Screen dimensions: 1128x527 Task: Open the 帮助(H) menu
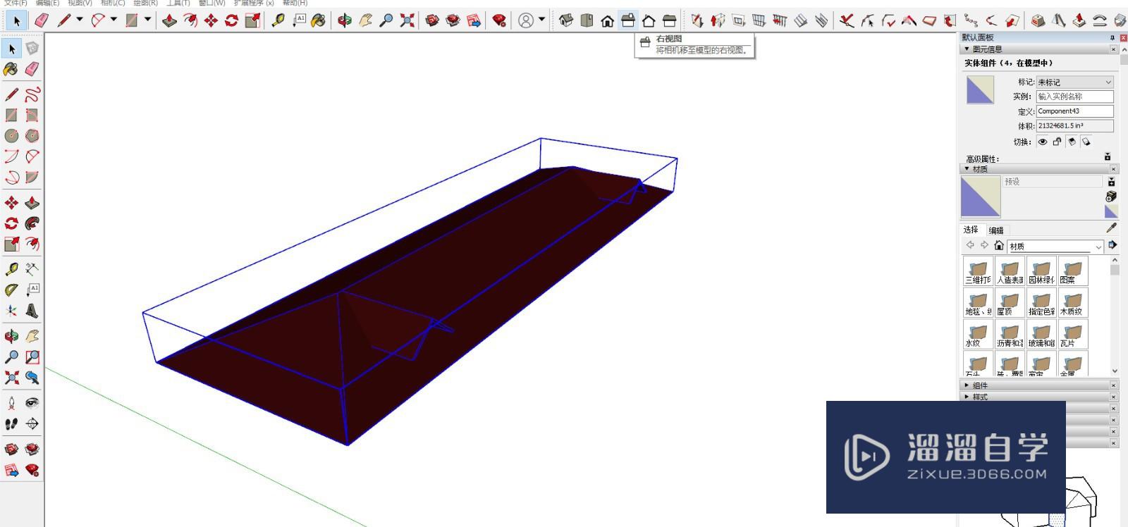click(x=295, y=3)
